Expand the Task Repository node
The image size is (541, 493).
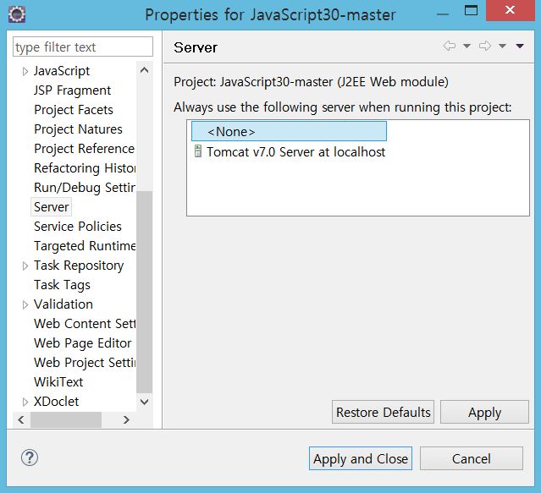25,266
